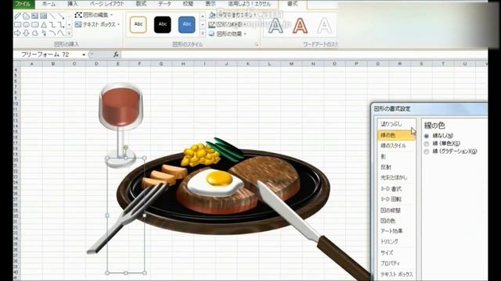Open 図形のスタイル dialog launcher icon
Viewport: 501px width, 281px height.
[x=256, y=45]
